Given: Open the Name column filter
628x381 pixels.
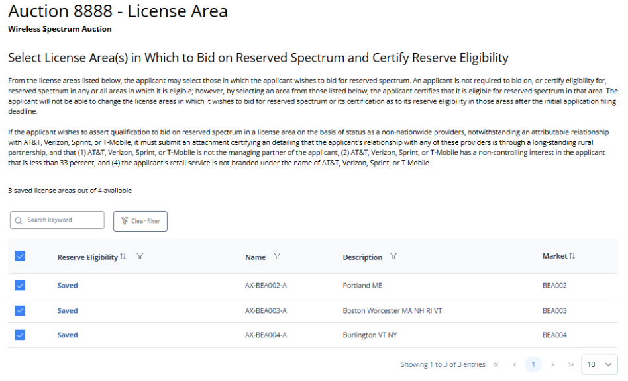Looking at the screenshot, I should (277, 257).
